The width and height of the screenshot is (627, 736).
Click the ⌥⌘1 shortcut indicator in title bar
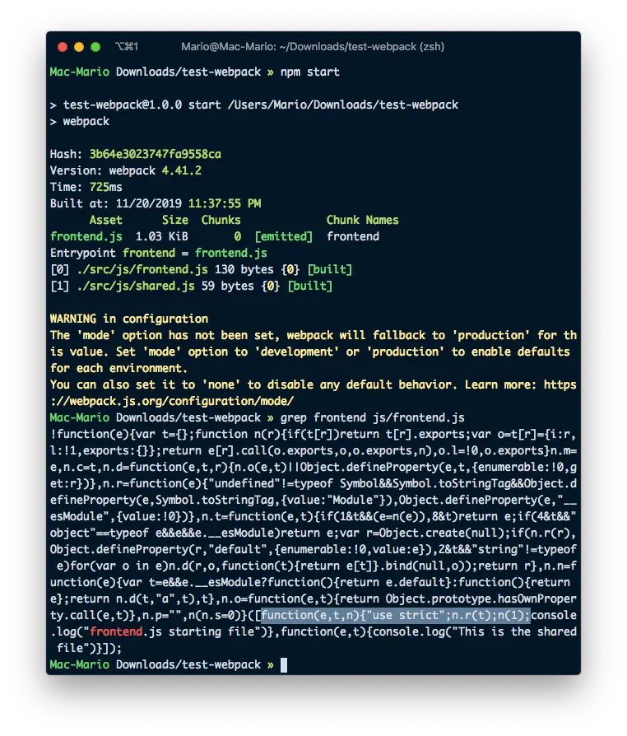click(x=127, y=46)
